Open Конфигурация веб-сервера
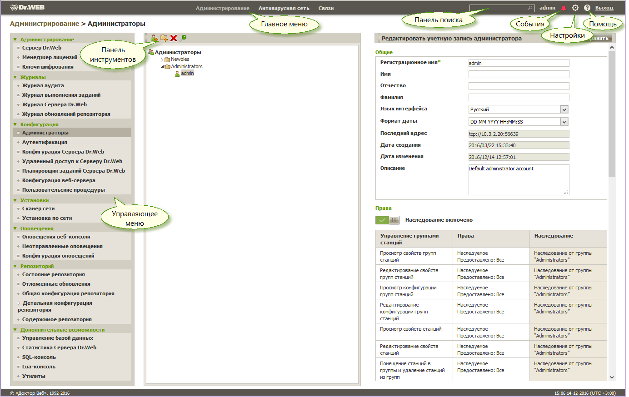This screenshot has width=629, height=397. pos(59,180)
